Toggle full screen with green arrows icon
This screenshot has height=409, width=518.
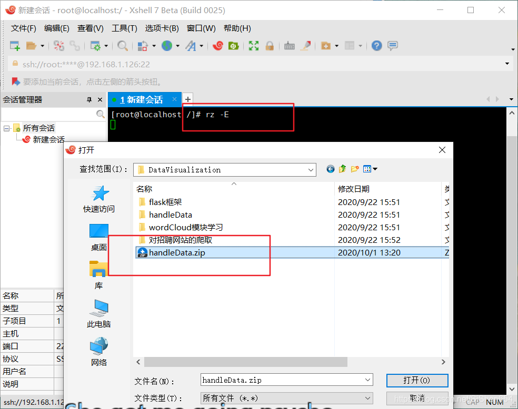pyautogui.click(x=254, y=46)
